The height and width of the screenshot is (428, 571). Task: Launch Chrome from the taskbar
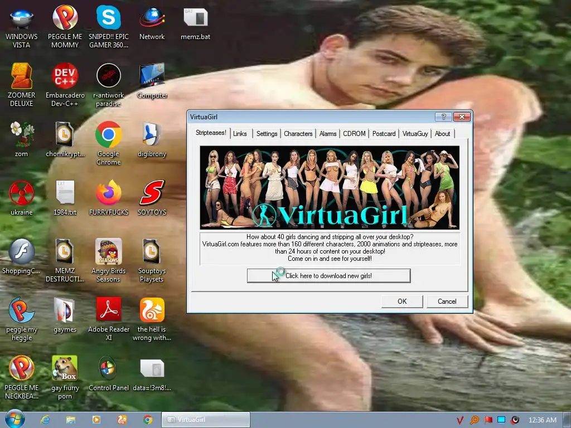point(147,420)
